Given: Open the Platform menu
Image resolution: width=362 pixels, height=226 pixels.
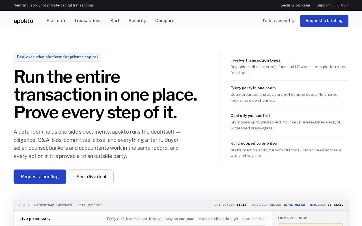Looking at the screenshot, I should [56, 21].
